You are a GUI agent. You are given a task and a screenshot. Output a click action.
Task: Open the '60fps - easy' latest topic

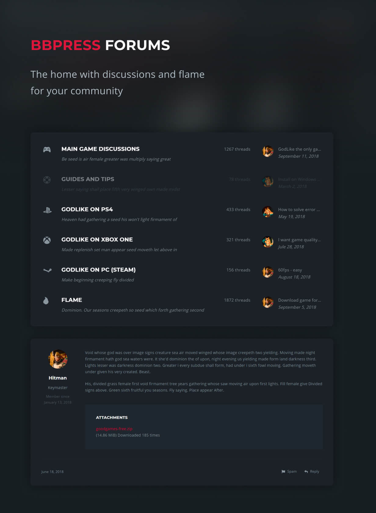tap(290, 270)
